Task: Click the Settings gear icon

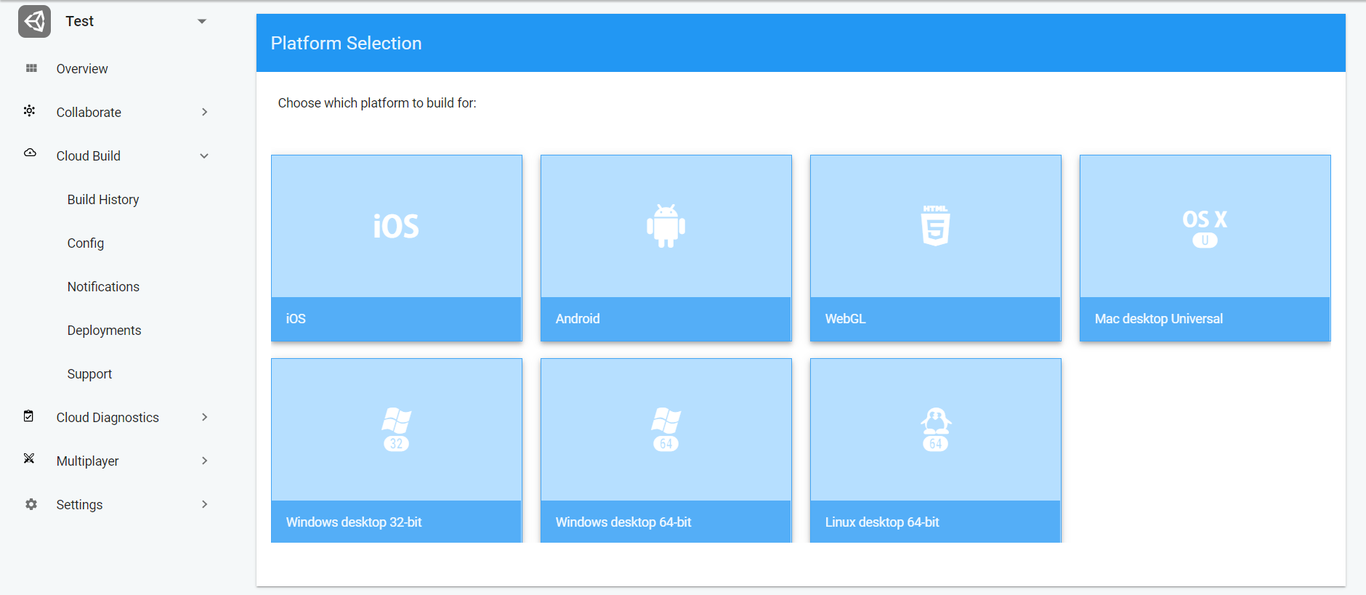Action: tap(31, 504)
